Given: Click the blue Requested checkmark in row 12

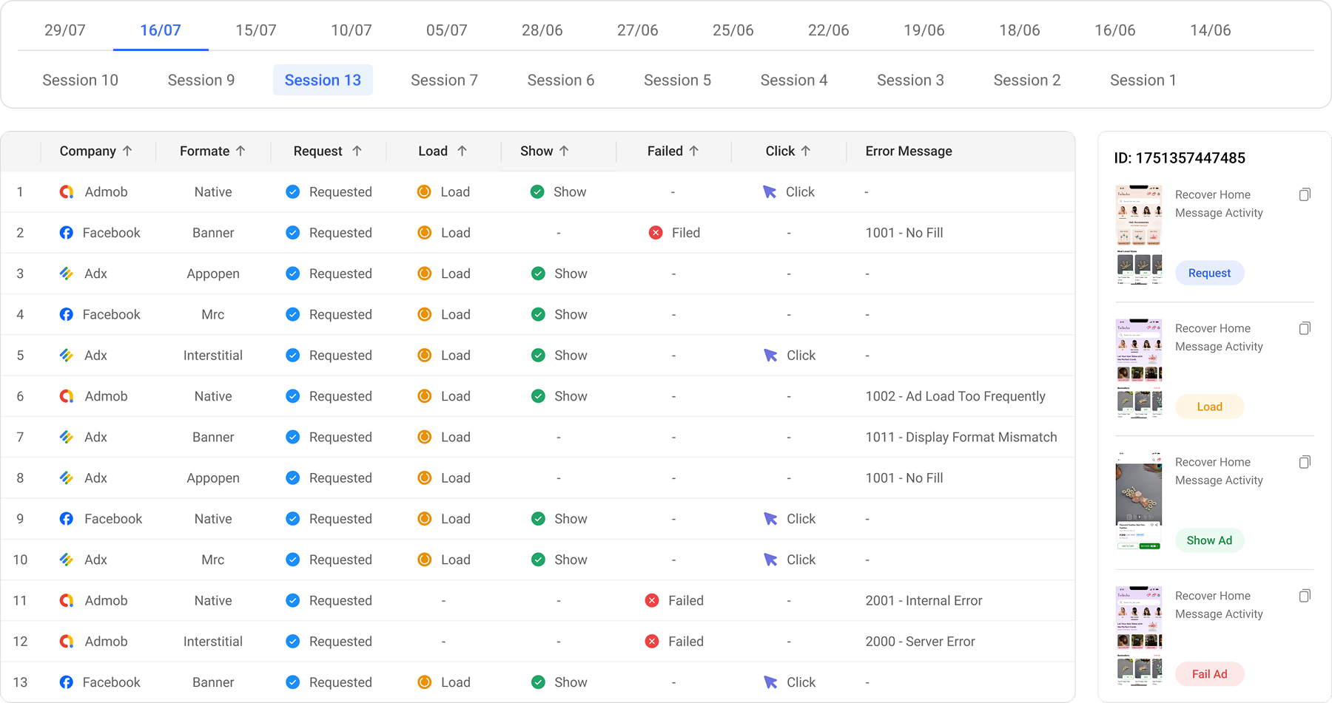Looking at the screenshot, I should point(293,642).
